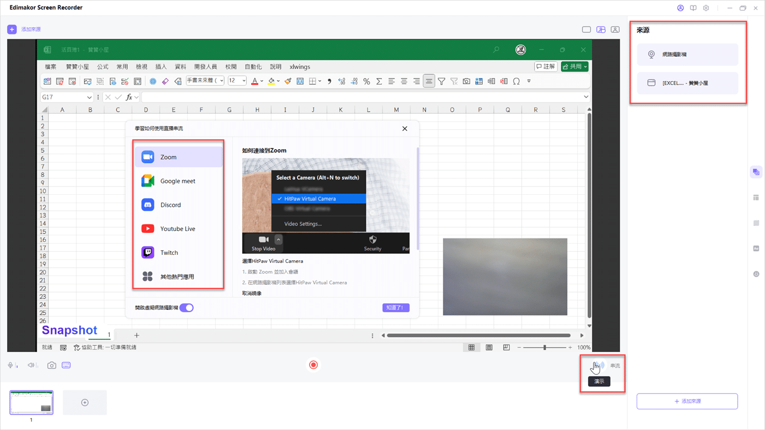The height and width of the screenshot is (430, 765).
Task: Click the window icon beside [EXCEL... source
Action: tap(651, 83)
